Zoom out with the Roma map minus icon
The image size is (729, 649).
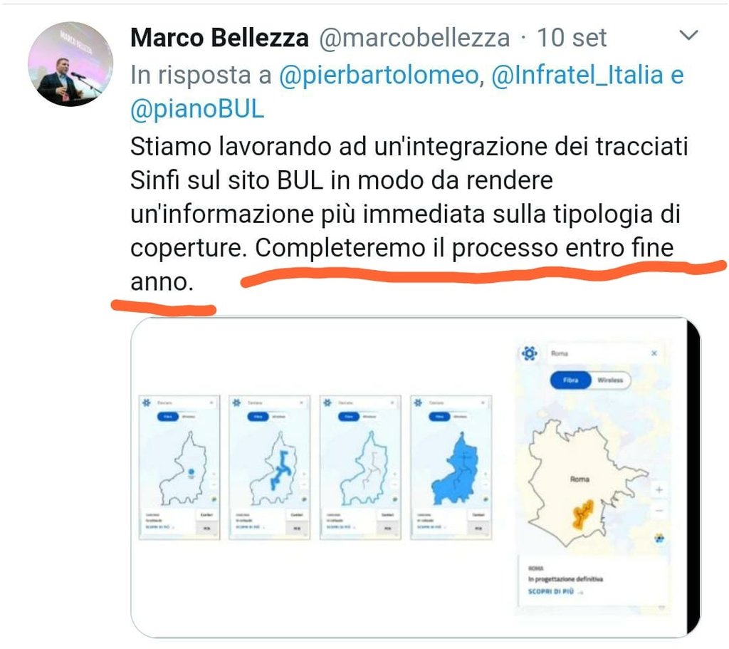(x=659, y=511)
